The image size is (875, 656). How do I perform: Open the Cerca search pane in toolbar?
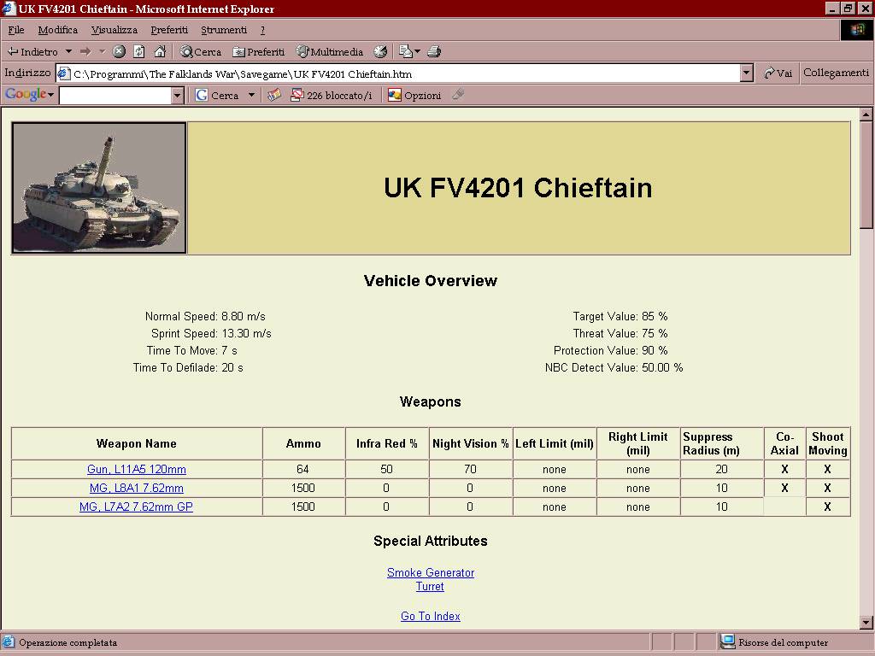click(201, 52)
